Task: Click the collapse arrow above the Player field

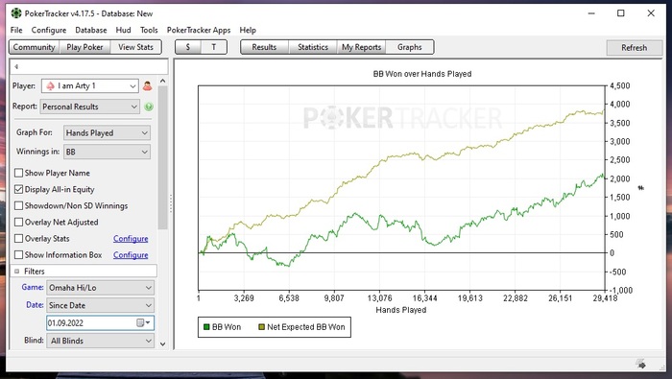Action: click(x=16, y=67)
